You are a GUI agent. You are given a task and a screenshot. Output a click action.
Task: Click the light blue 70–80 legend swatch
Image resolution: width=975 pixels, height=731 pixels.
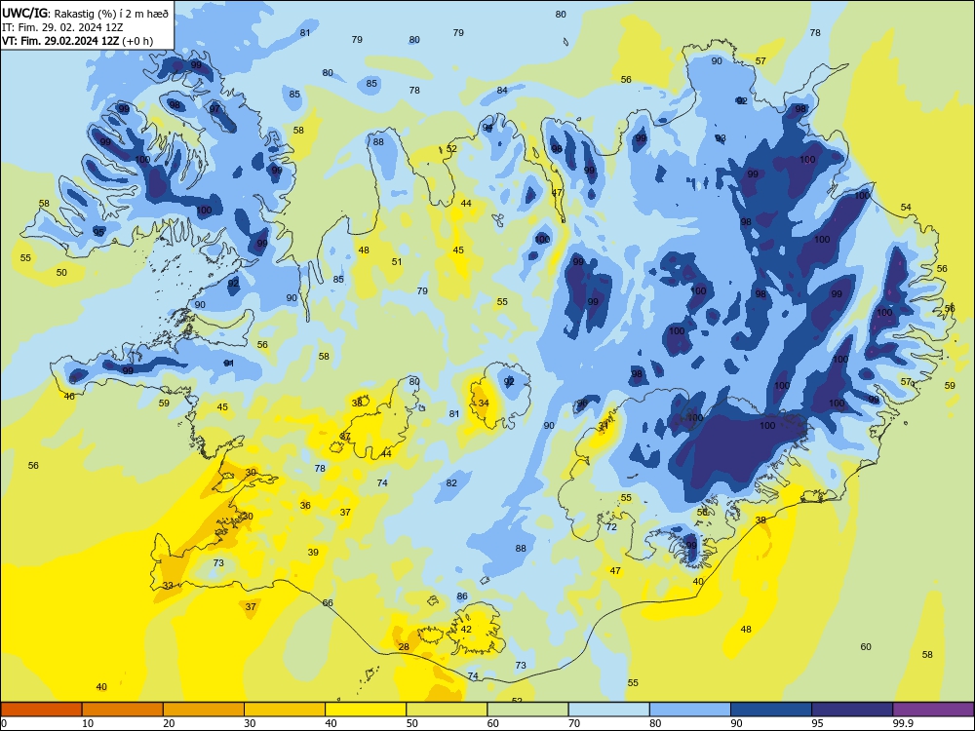(x=608, y=710)
